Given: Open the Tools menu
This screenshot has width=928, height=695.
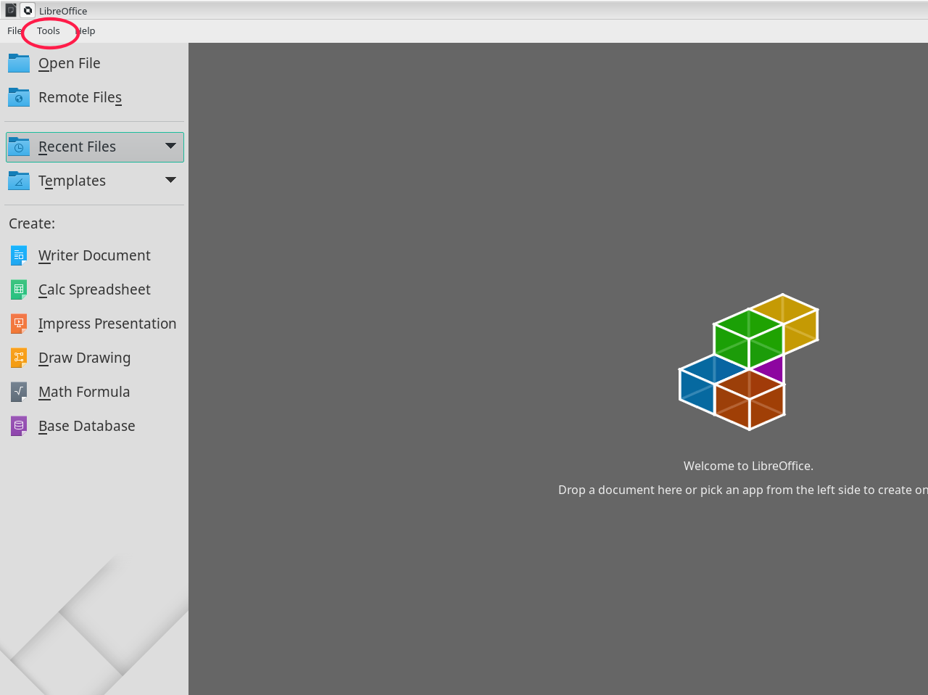Looking at the screenshot, I should 49,30.
